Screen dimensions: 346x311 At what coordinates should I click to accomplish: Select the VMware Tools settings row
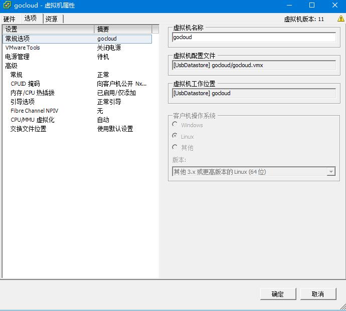click(77, 48)
